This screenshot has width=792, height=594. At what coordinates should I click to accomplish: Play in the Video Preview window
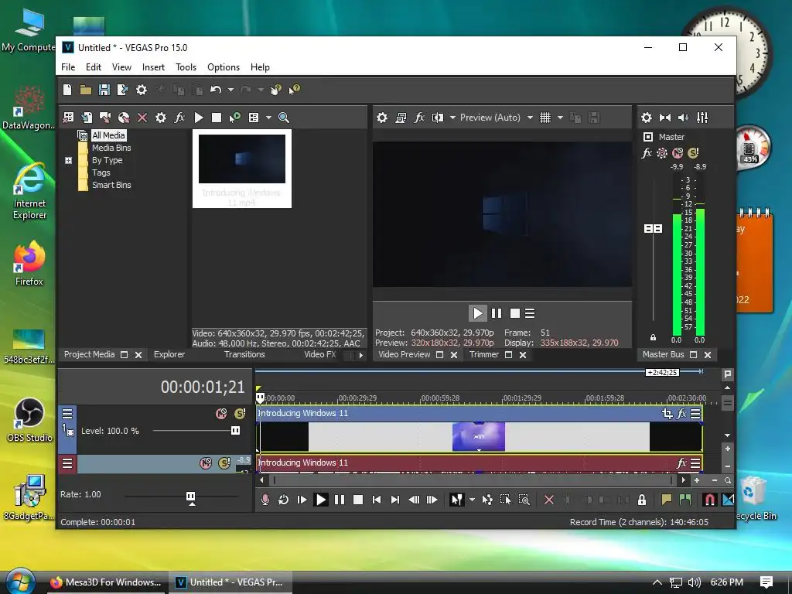click(477, 314)
